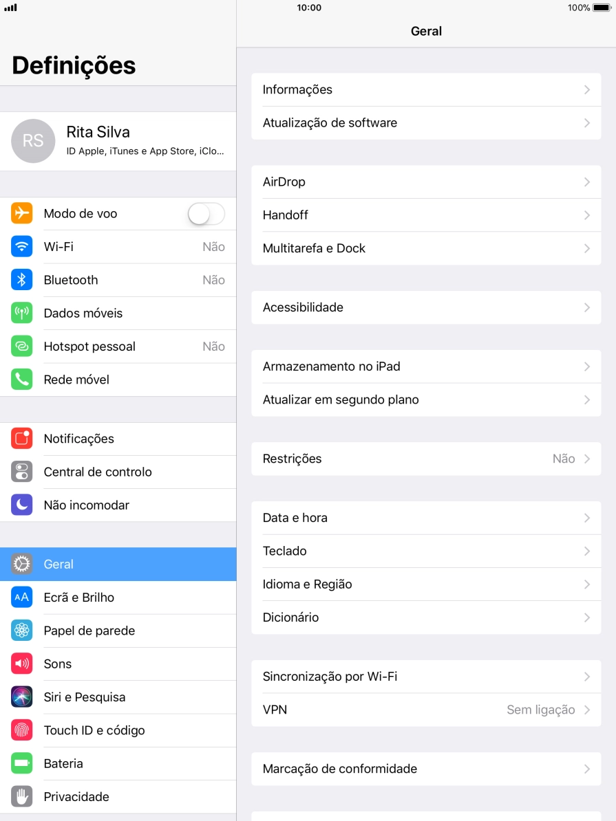Image resolution: width=616 pixels, height=821 pixels.
Task: Select Geral in the sidebar
Action: [118, 564]
